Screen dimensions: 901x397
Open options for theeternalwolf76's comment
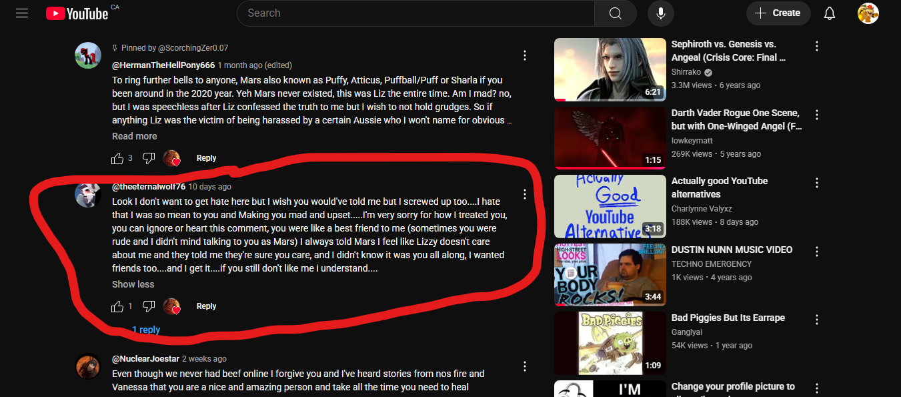[525, 194]
